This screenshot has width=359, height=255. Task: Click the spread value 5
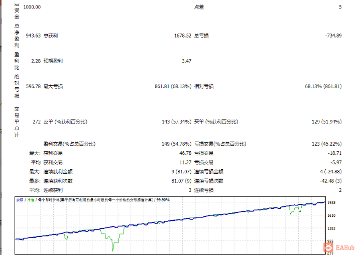[x=340, y=7]
